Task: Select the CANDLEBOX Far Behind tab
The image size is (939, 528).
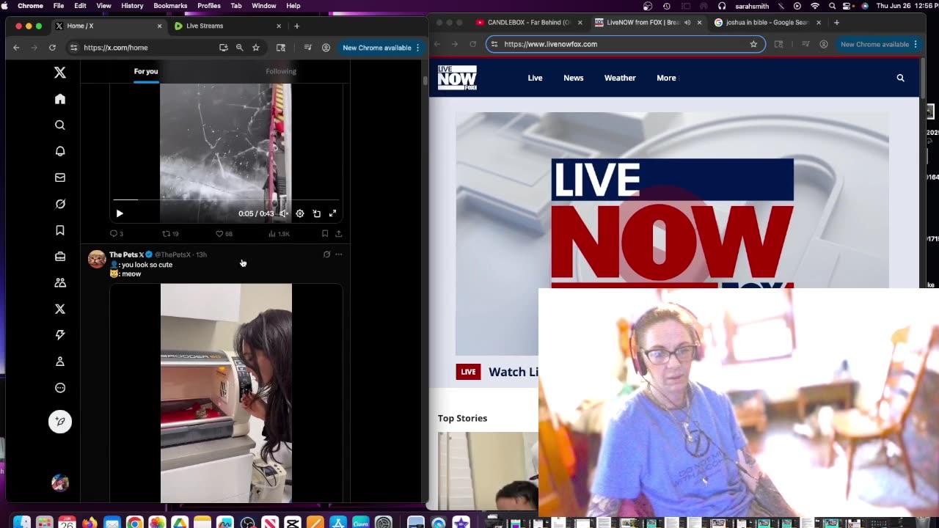Action: 528,23
